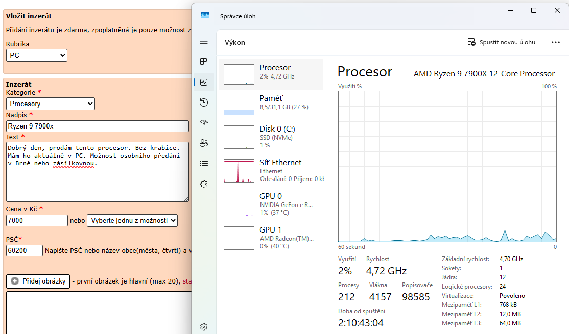The image size is (569, 334).
Task: Open the three-dot more options menu
Action: pyautogui.click(x=556, y=42)
